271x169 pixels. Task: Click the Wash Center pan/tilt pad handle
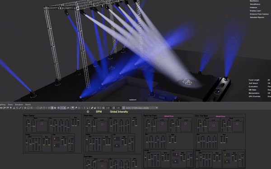tap(42, 123)
